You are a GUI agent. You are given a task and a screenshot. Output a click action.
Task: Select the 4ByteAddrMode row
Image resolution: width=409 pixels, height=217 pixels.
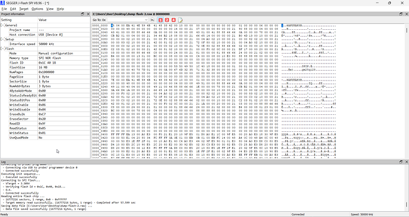(x=45, y=91)
